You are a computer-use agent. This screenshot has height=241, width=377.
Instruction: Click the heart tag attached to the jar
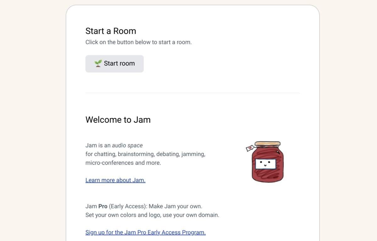(x=250, y=148)
